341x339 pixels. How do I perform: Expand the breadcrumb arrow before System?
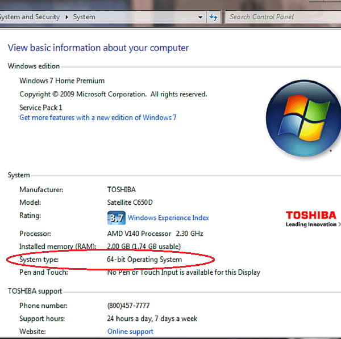tap(66, 17)
